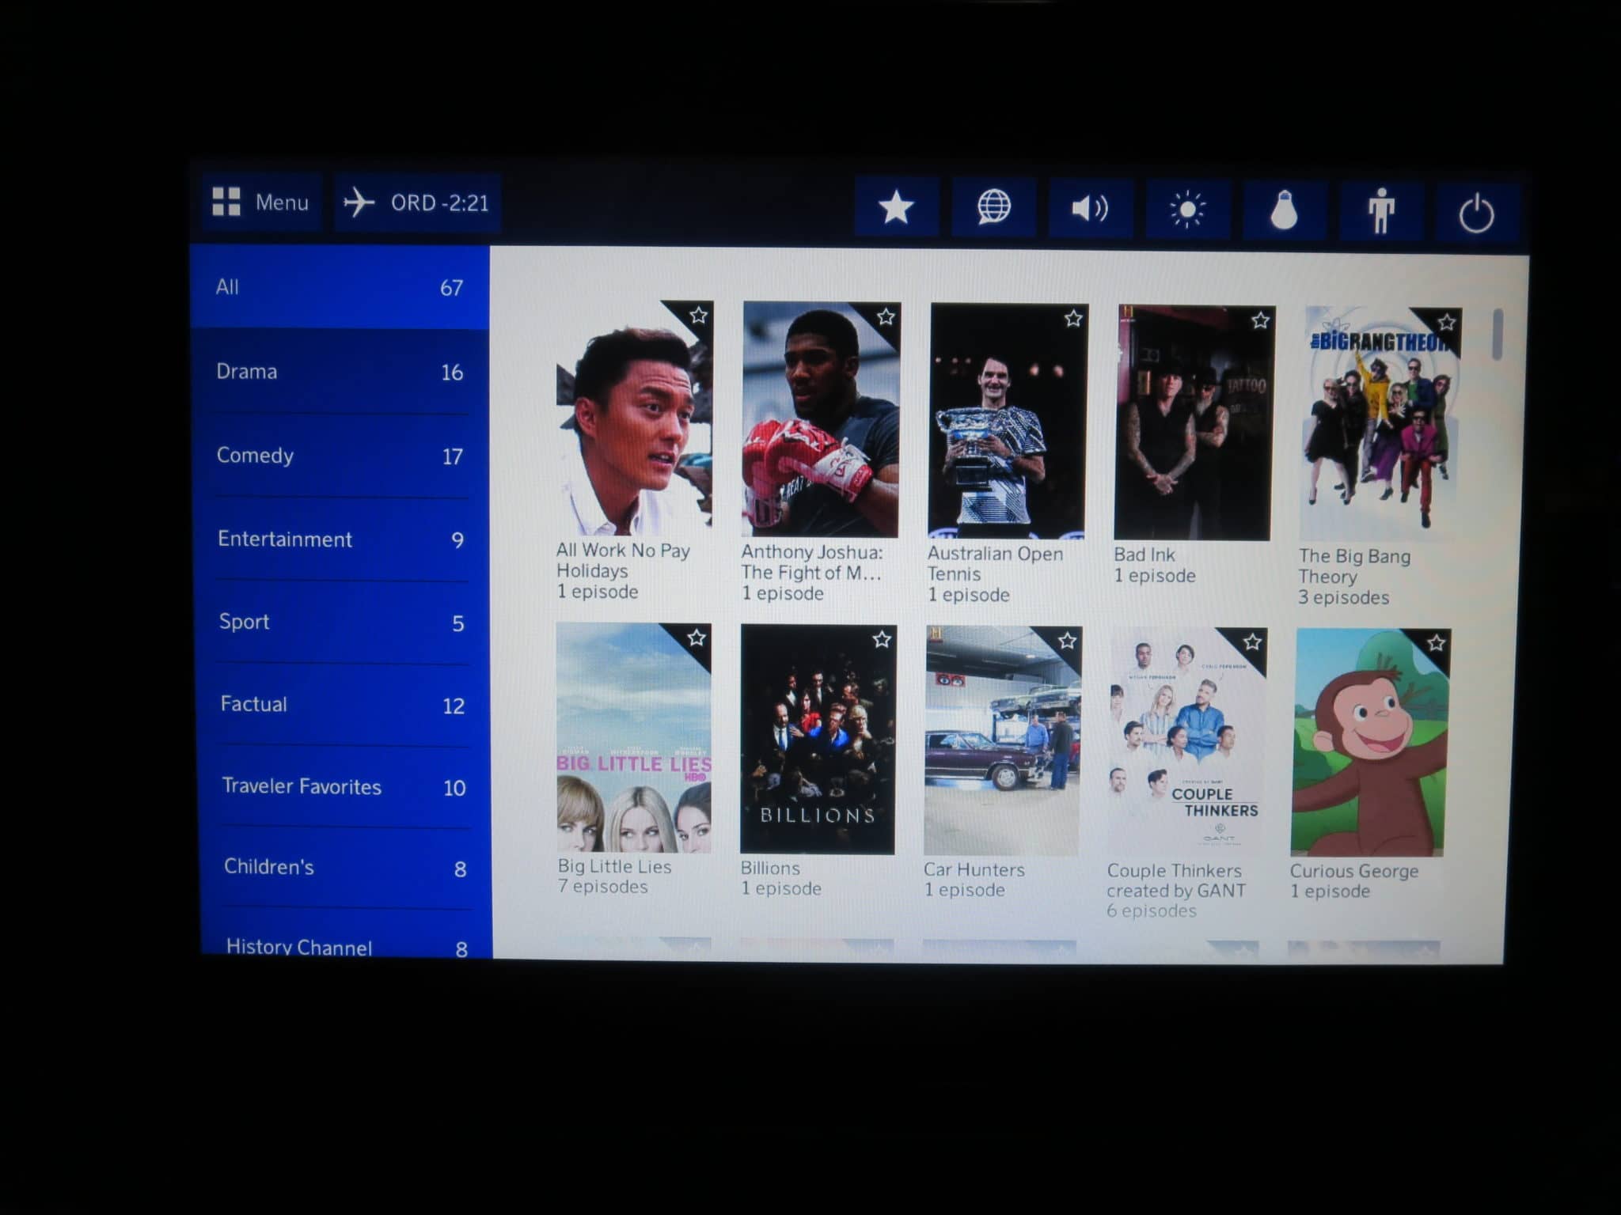Open Car Hunters poster

tap(1003, 741)
